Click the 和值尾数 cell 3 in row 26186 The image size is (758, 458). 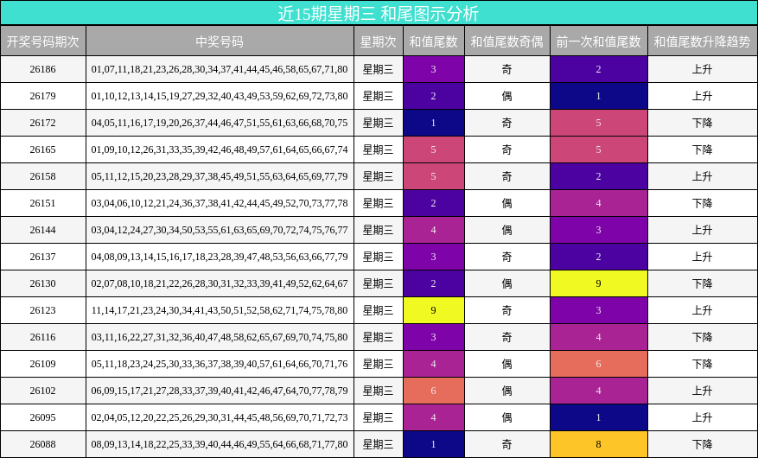434,70
